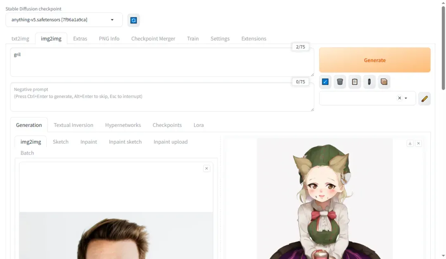Image resolution: width=446 pixels, height=259 pixels.
Task: Open the Settings tab
Action: pyautogui.click(x=220, y=38)
